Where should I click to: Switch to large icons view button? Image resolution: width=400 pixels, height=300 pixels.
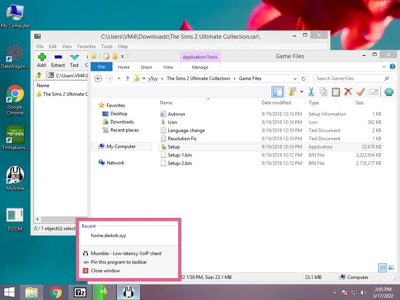click(391, 268)
